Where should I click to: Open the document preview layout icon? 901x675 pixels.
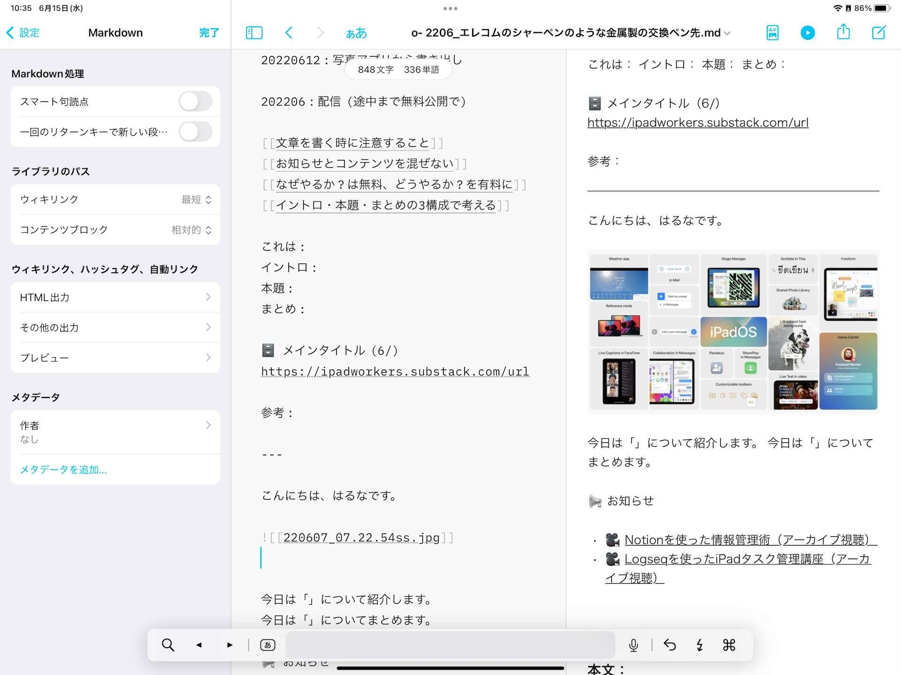[x=772, y=33]
